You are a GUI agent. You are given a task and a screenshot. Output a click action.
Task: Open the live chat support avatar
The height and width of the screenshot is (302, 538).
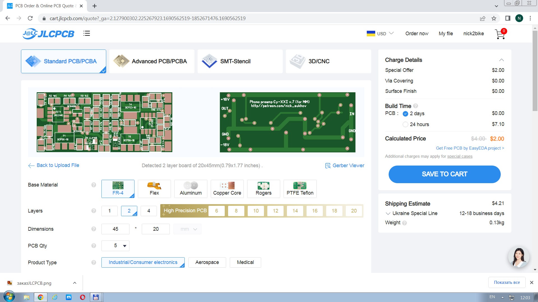[519, 257]
